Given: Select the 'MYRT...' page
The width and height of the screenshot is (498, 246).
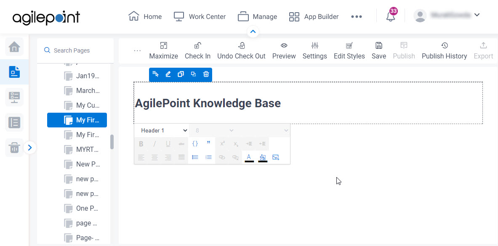Looking at the screenshot, I should [x=82, y=150].
